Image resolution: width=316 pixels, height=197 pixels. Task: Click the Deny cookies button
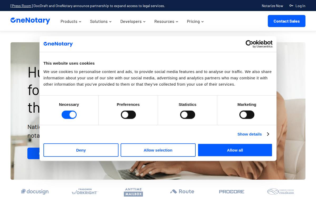(81, 150)
